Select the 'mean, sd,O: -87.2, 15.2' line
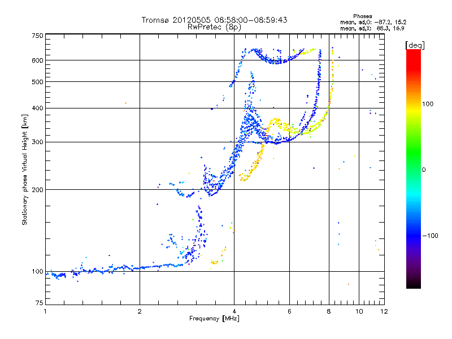The width and height of the screenshot is (452, 339). [373, 22]
